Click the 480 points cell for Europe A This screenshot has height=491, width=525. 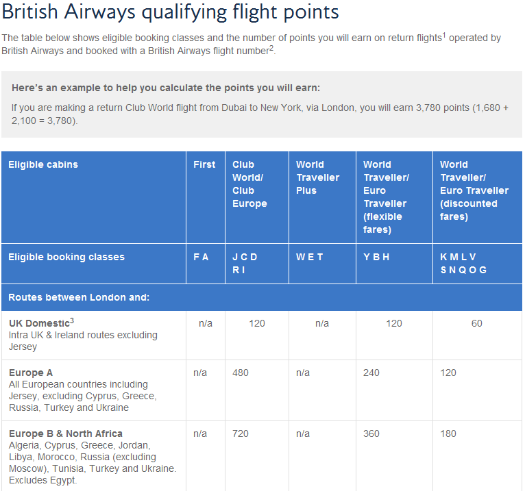[x=241, y=373]
